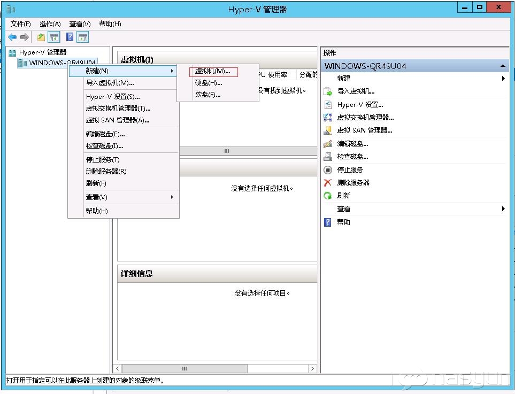Open the 操作(A) menu in the menu bar
The width and height of the screenshot is (515, 394).
[x=50, y=24]
